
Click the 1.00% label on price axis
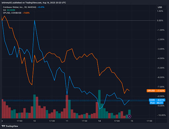point(160,11)
